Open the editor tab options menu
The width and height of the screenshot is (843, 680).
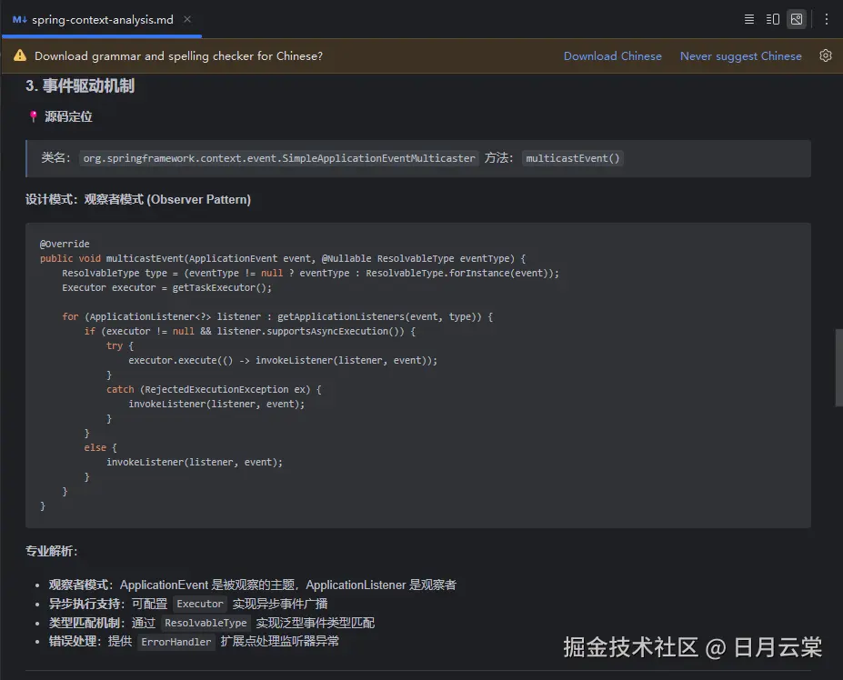[x=827, y=19]
